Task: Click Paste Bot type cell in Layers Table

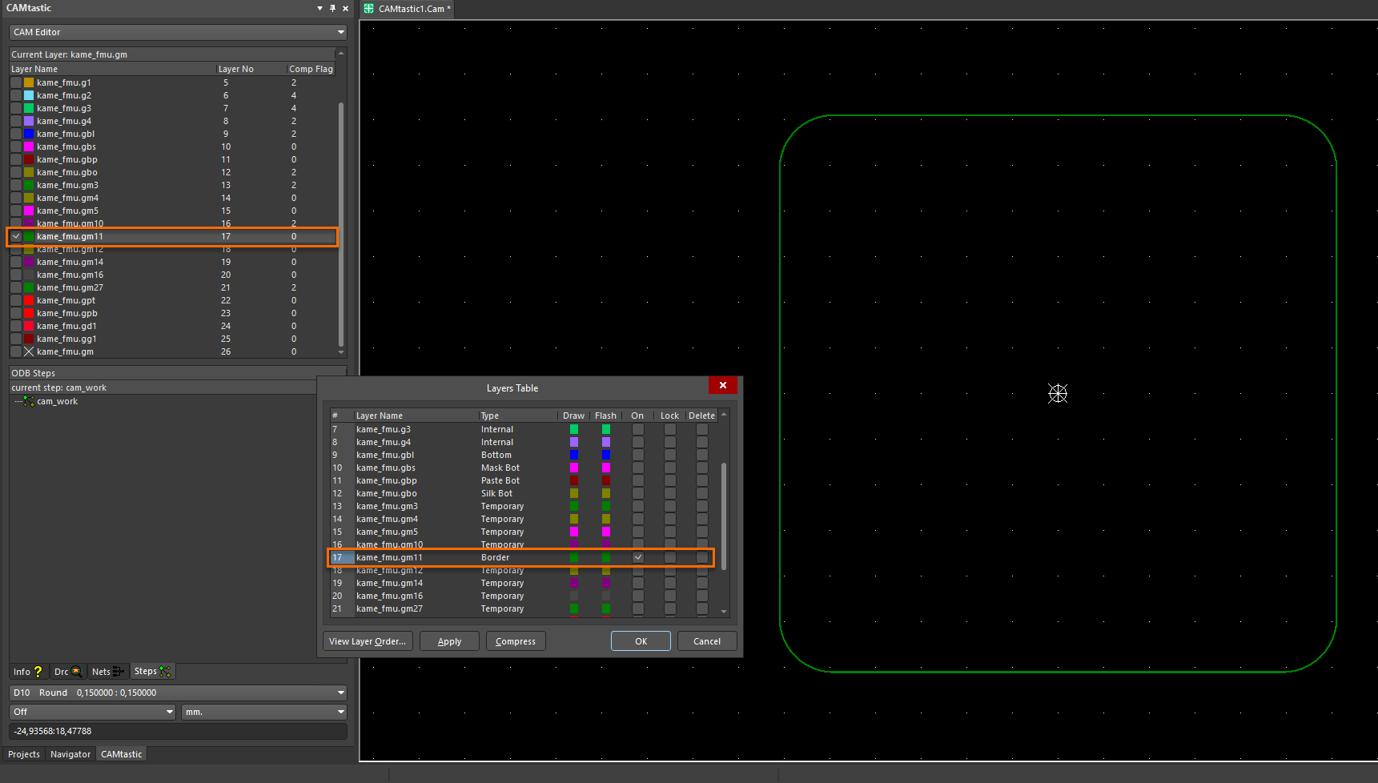Action: tap(500, 480)
